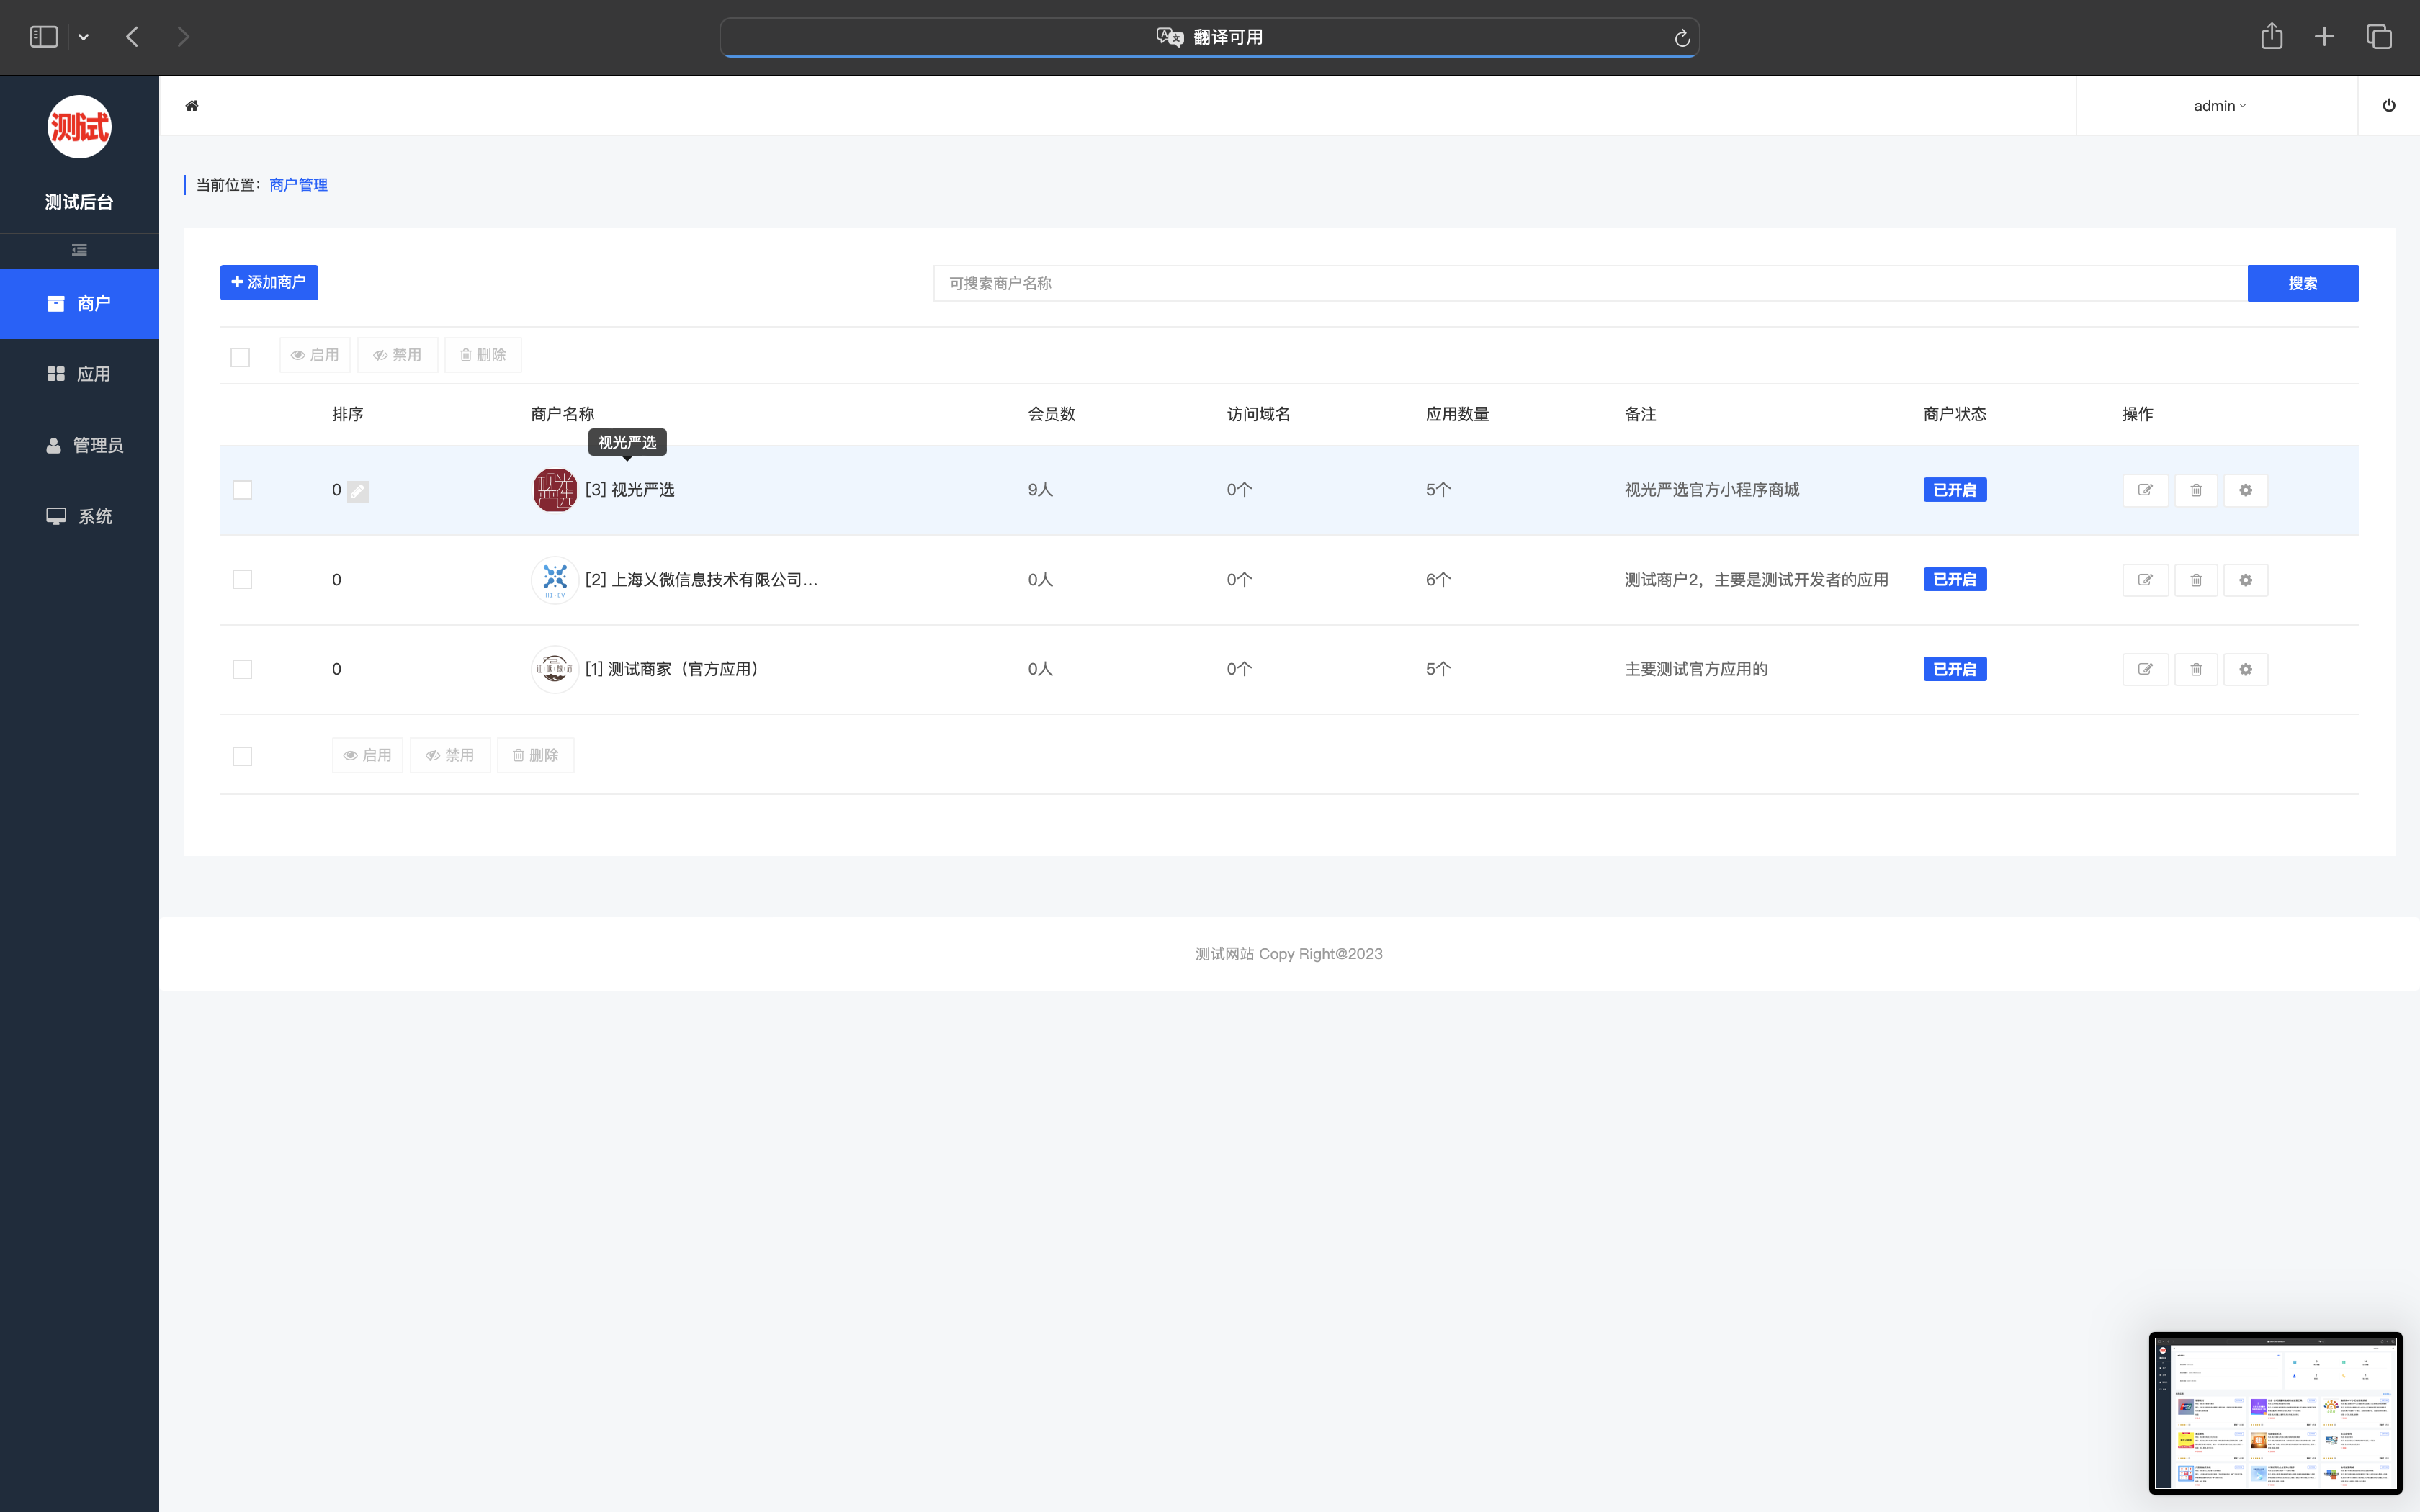The width and height of the screenshot is (2420, 1512).
Task: Click the power logout icon
Action: pos(2388,106)
